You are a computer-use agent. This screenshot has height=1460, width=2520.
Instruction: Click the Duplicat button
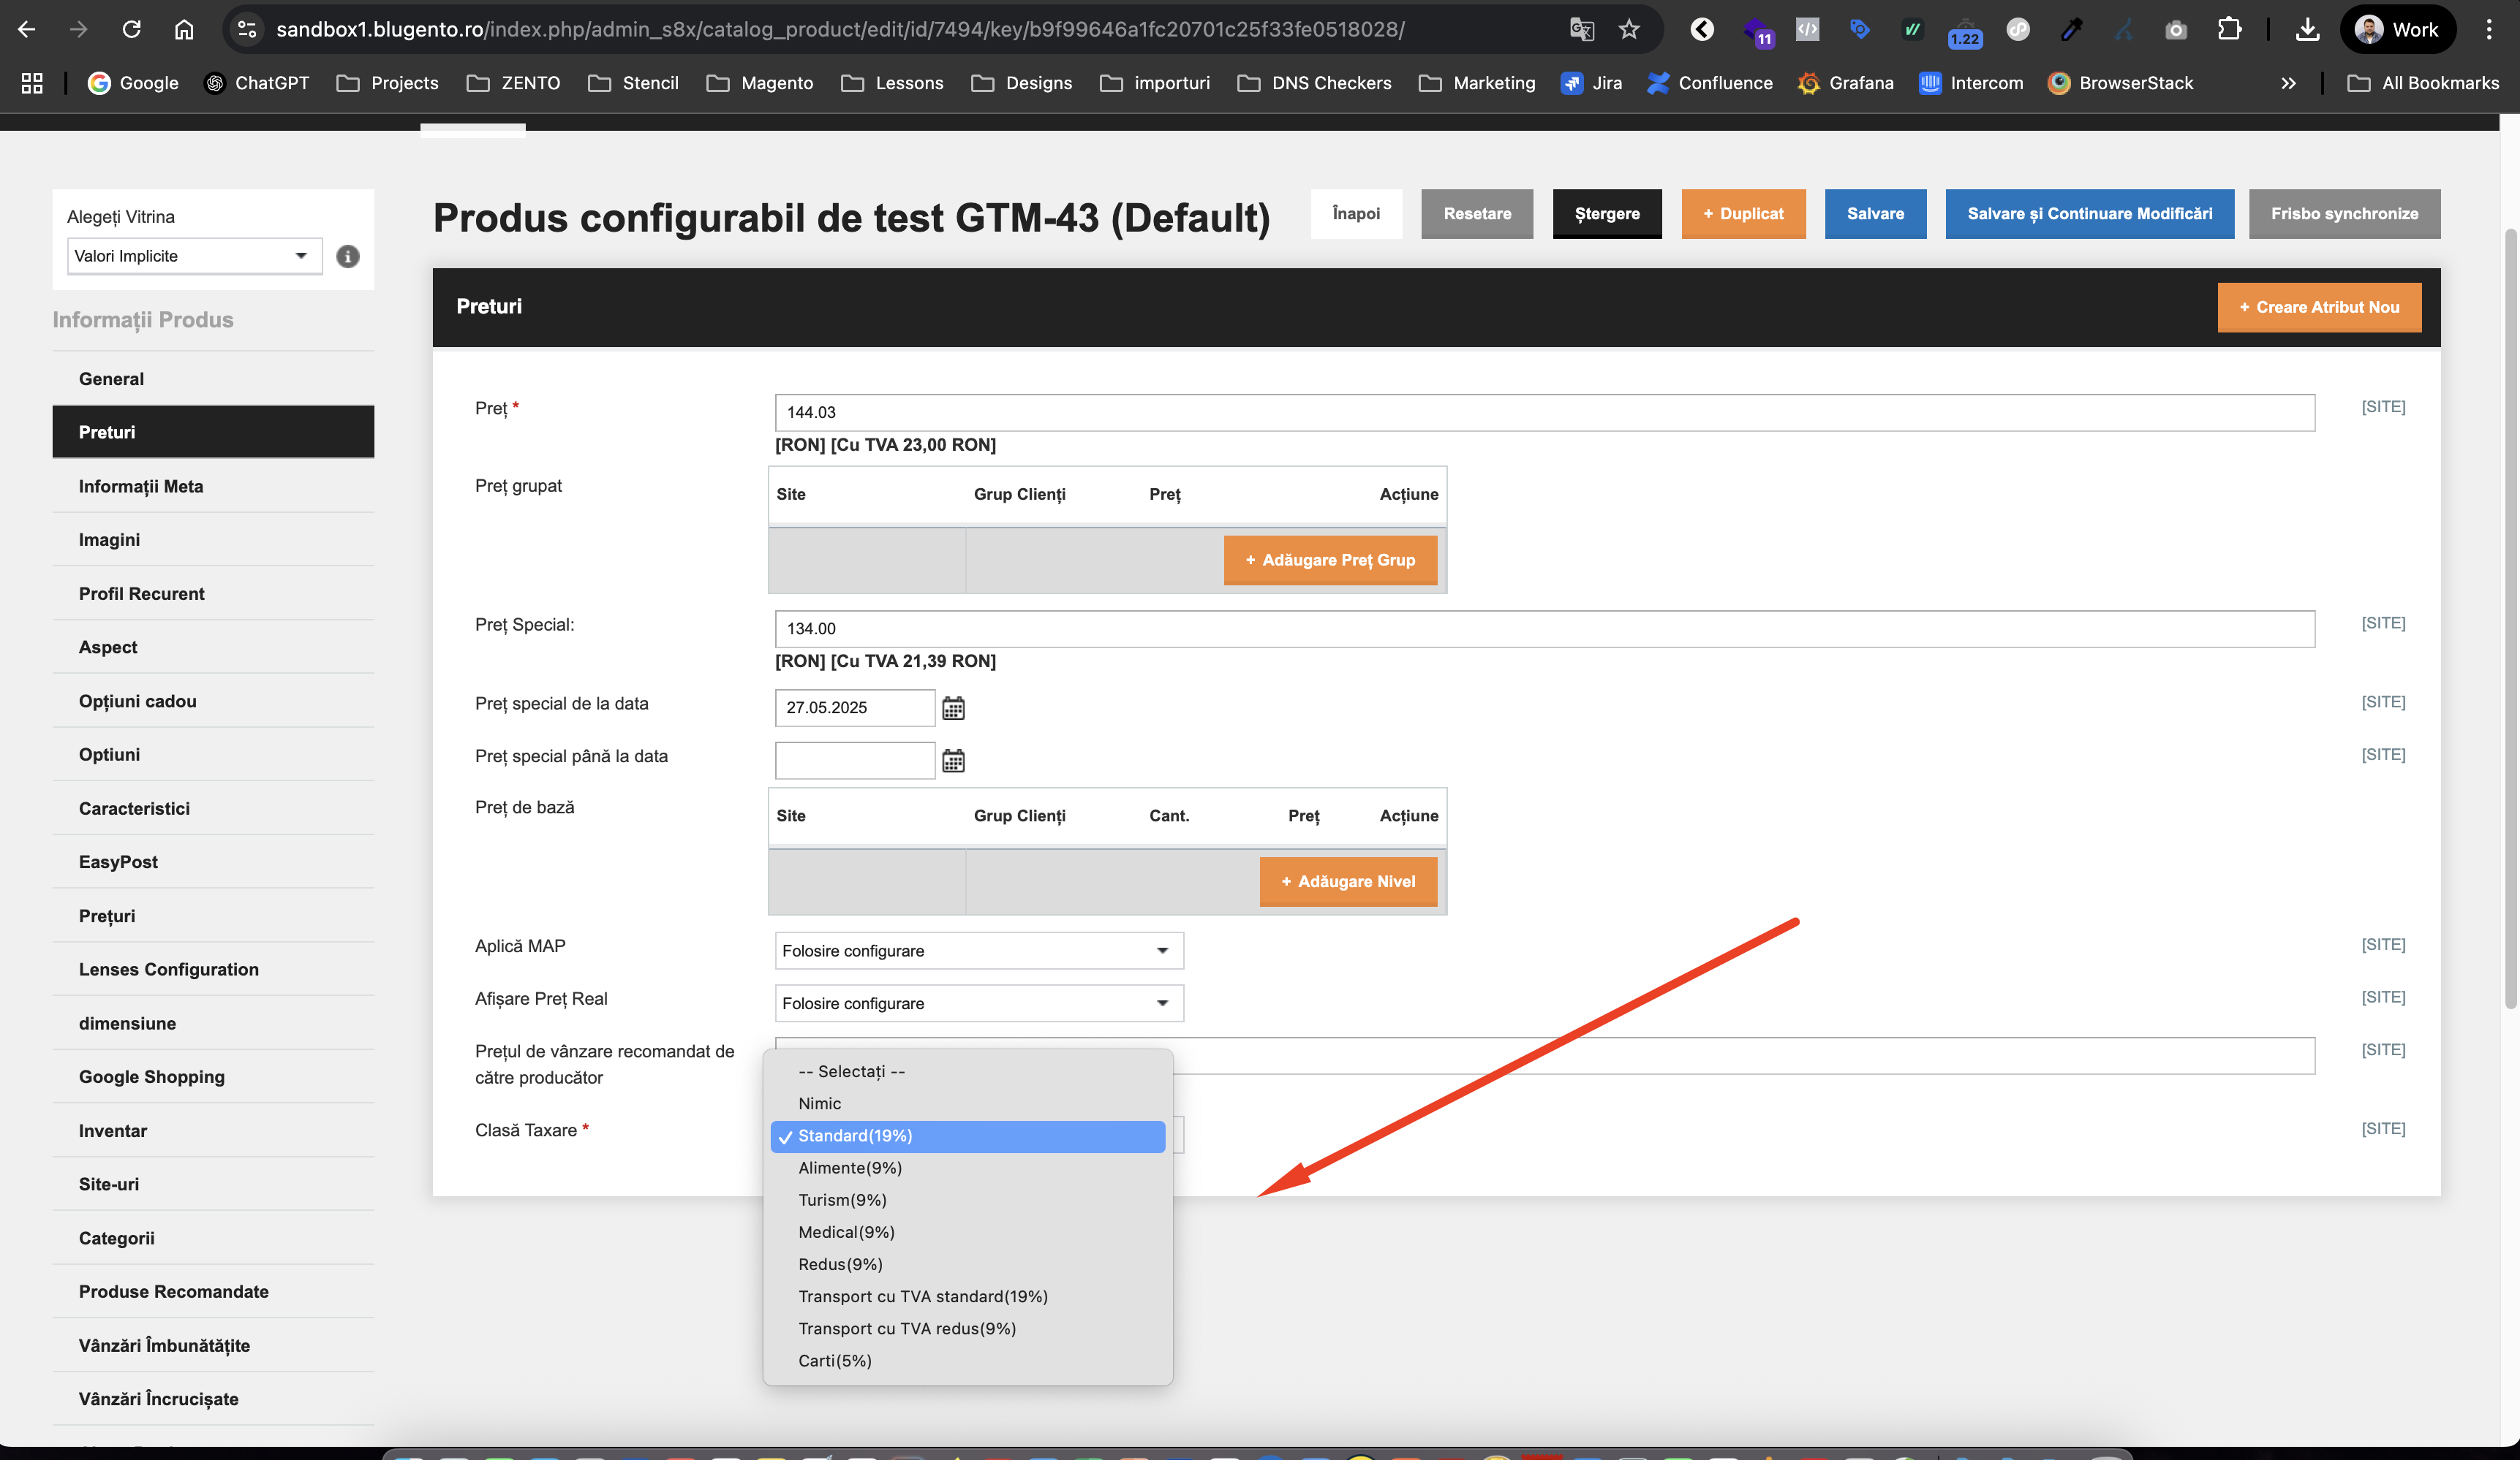(1743, 214)
